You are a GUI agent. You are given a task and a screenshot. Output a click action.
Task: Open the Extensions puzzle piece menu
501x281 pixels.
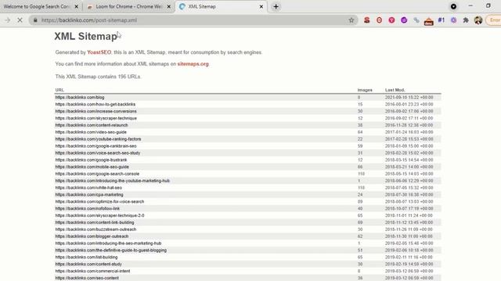click(x=466, y=20)
